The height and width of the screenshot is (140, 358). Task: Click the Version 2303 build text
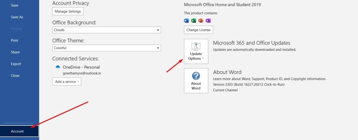pos(249,84)
